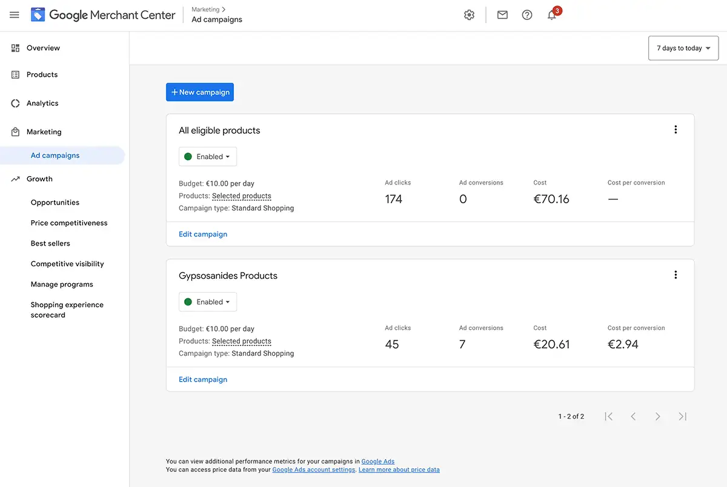Open Selected products link in Gypsosanides Products
This screenshot has height=487, width=727.
coord(242,341)
